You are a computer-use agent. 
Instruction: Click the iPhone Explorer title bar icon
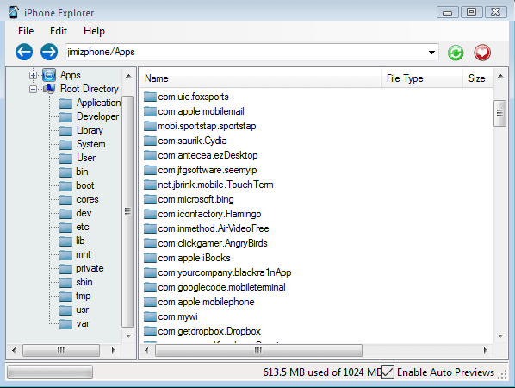14,12
